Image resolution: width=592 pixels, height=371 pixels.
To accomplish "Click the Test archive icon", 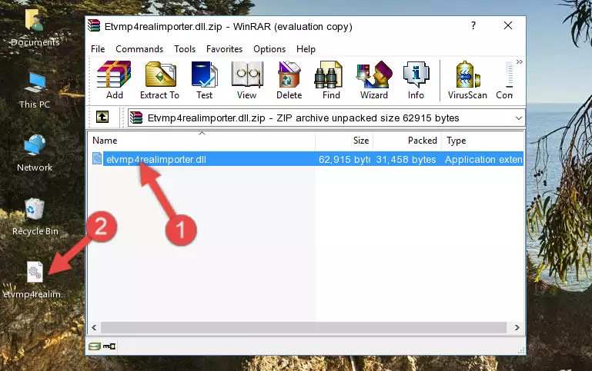I will click(x=204, y=80).
